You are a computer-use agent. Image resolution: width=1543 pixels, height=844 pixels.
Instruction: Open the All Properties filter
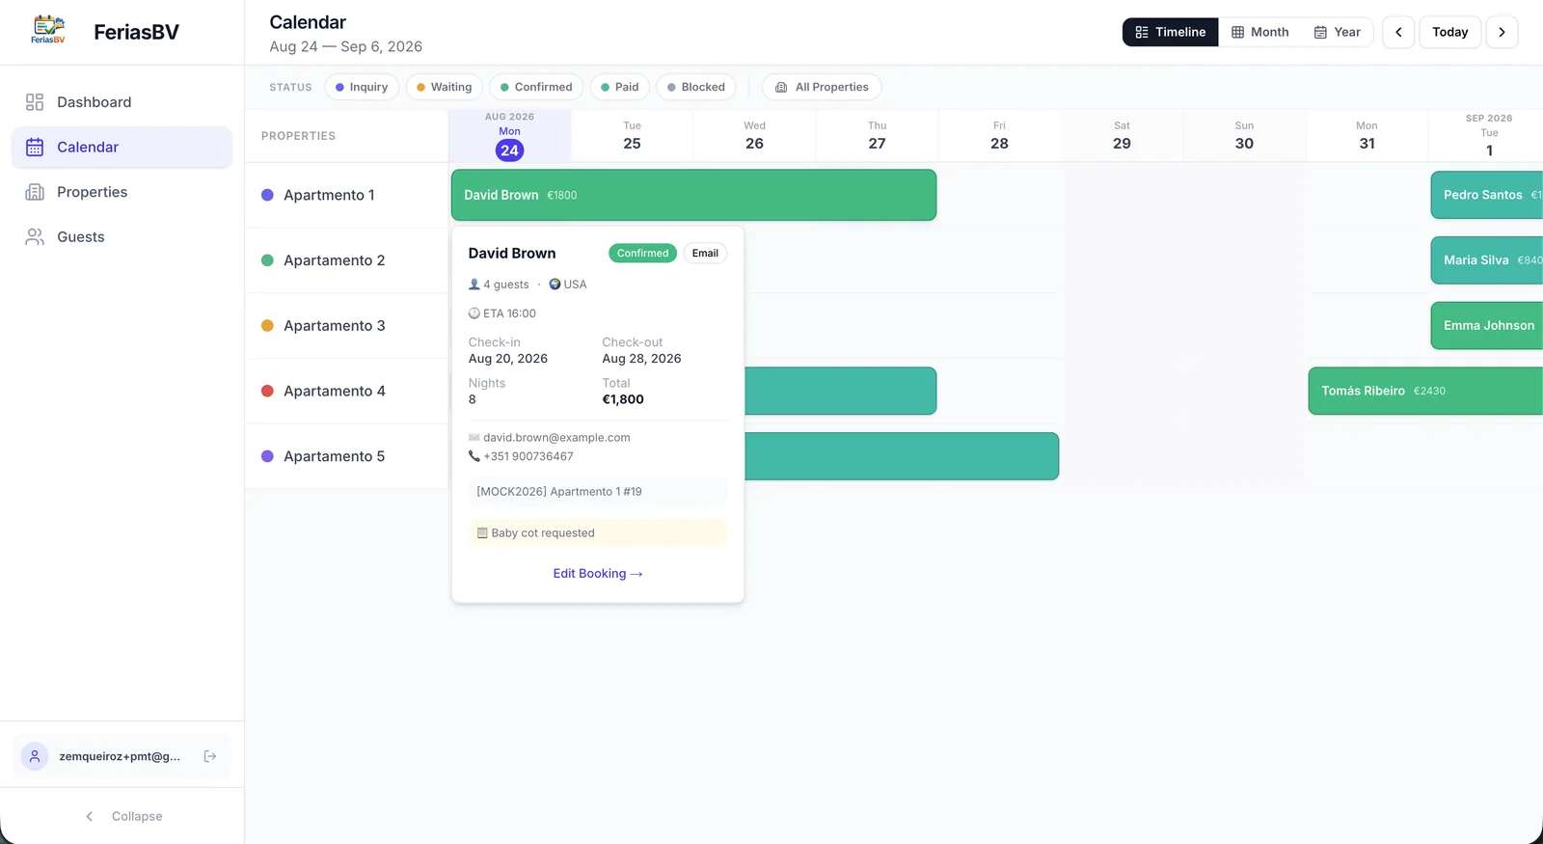click(822, 87)
